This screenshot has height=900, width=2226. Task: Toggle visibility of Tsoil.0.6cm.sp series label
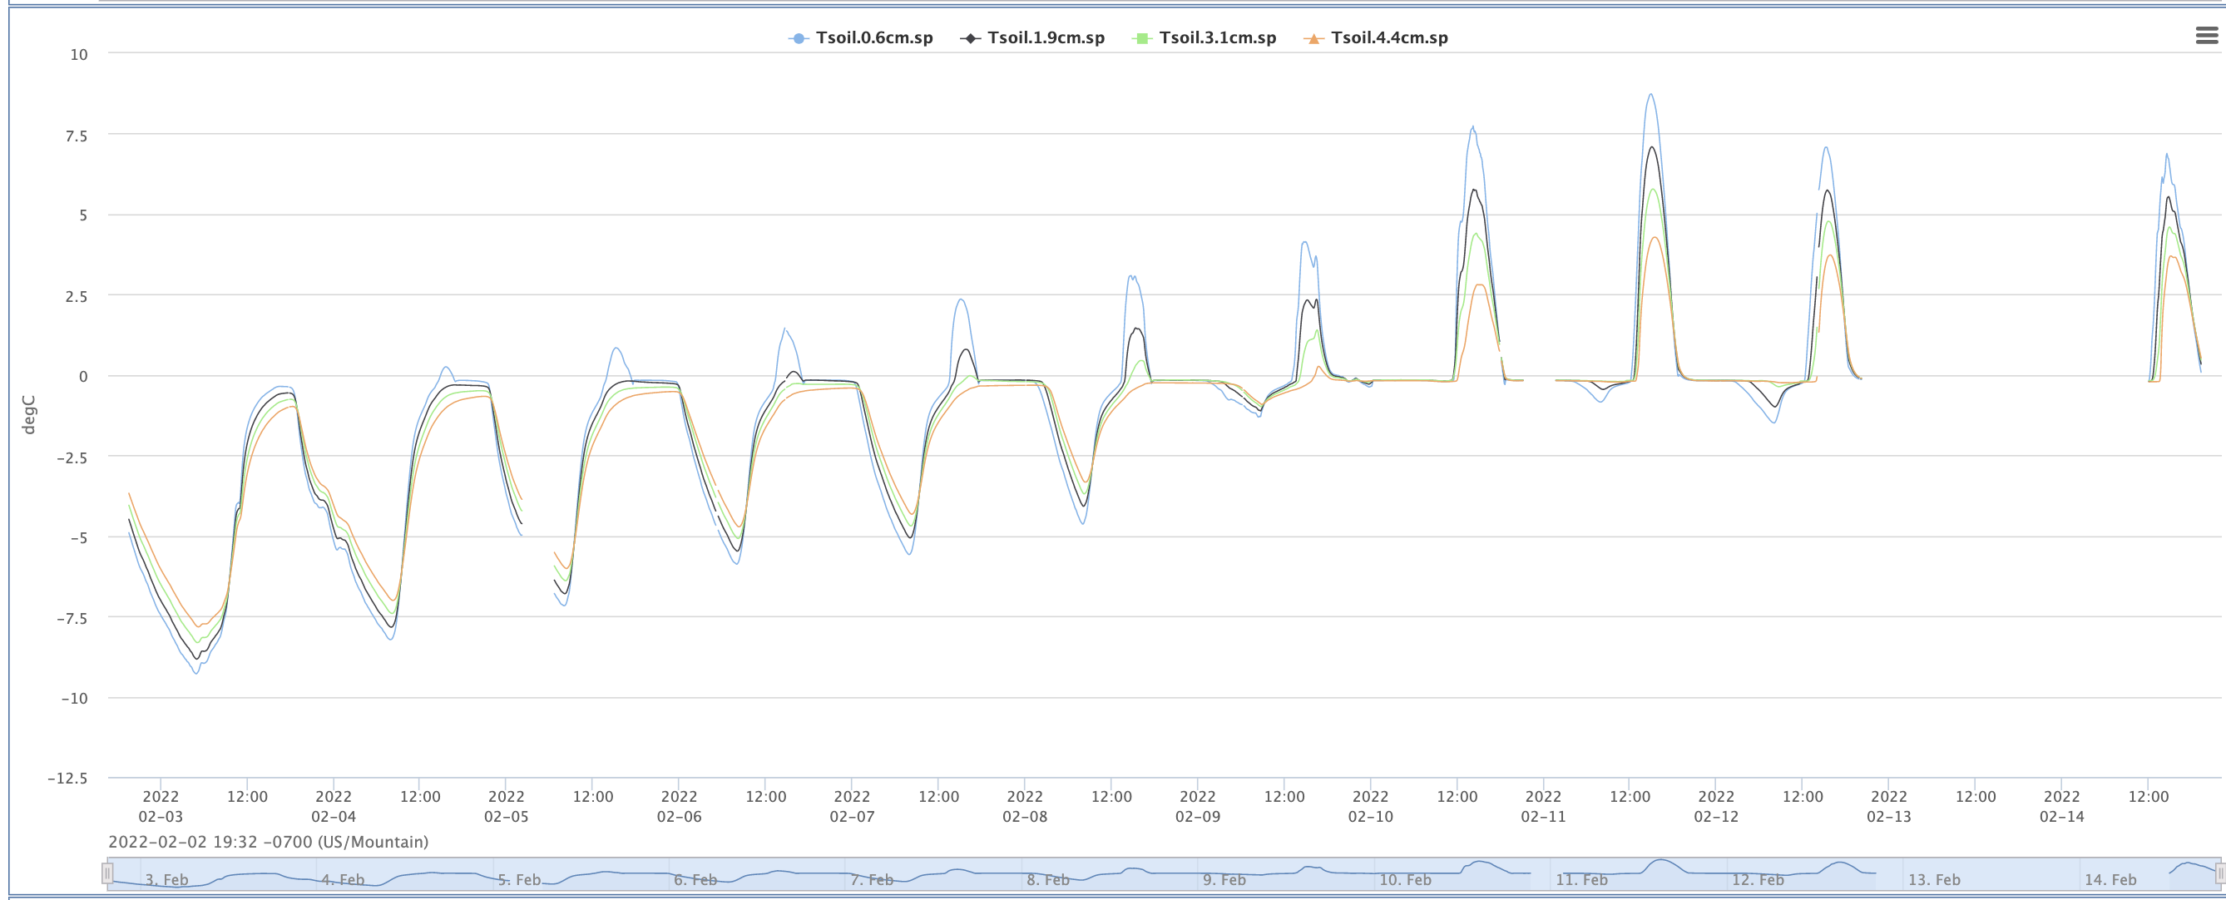[x=873, y=37]
